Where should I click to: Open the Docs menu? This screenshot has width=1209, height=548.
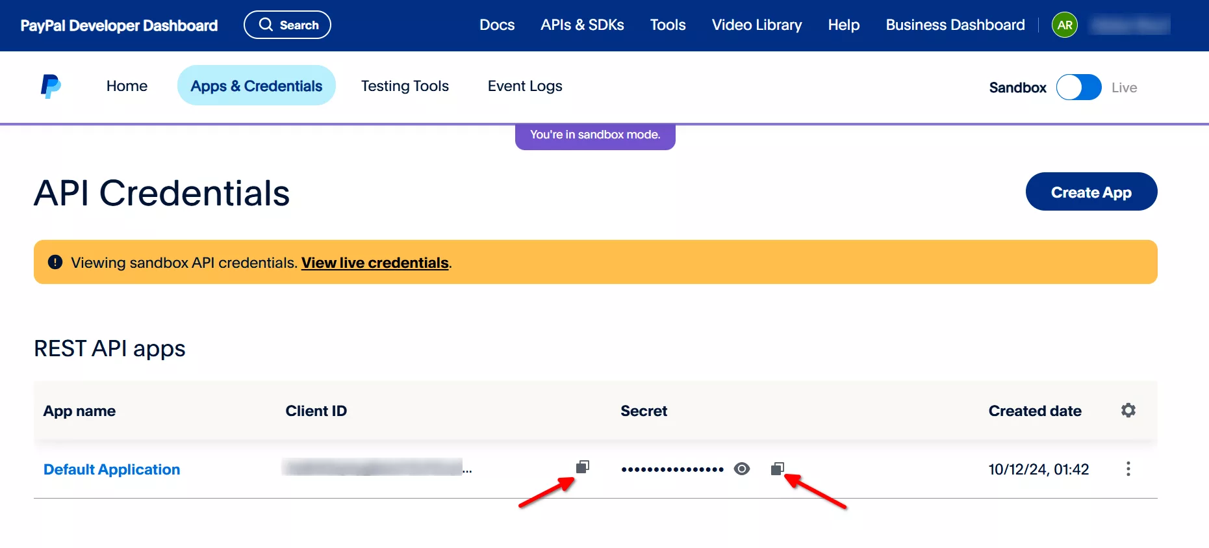(497, 25)
